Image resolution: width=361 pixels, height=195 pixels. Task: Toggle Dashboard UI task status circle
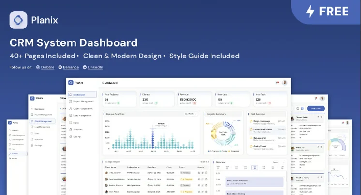[251, 138]
